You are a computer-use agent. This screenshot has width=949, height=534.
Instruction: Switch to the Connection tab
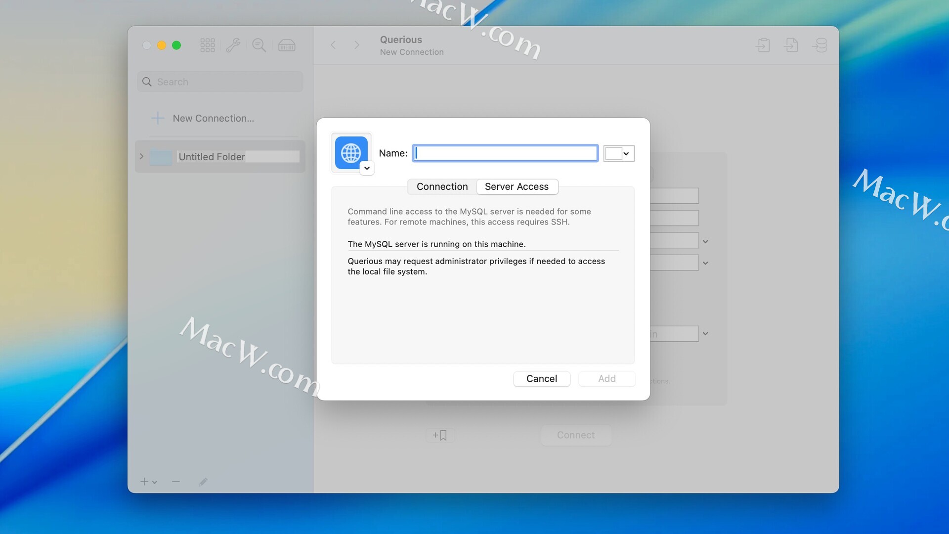point(442,186)
